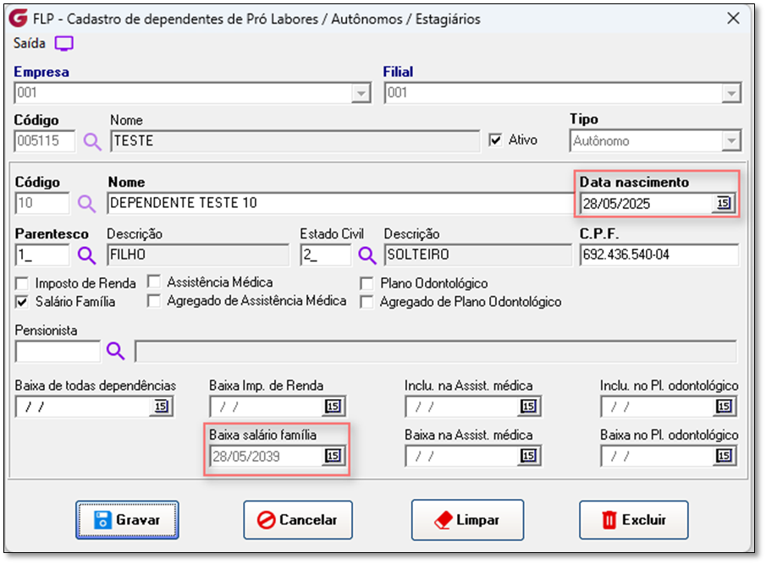Open the Saída menu
766x564 pixels.
[x=30, y=43]
